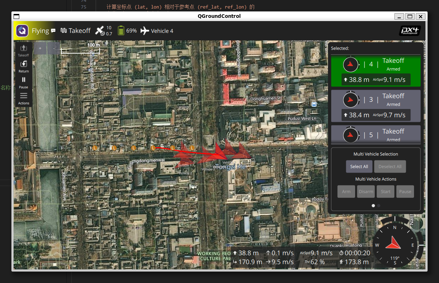
Task: Pause the vehicle from the fly toolbar
Action: tap(24, 82)
